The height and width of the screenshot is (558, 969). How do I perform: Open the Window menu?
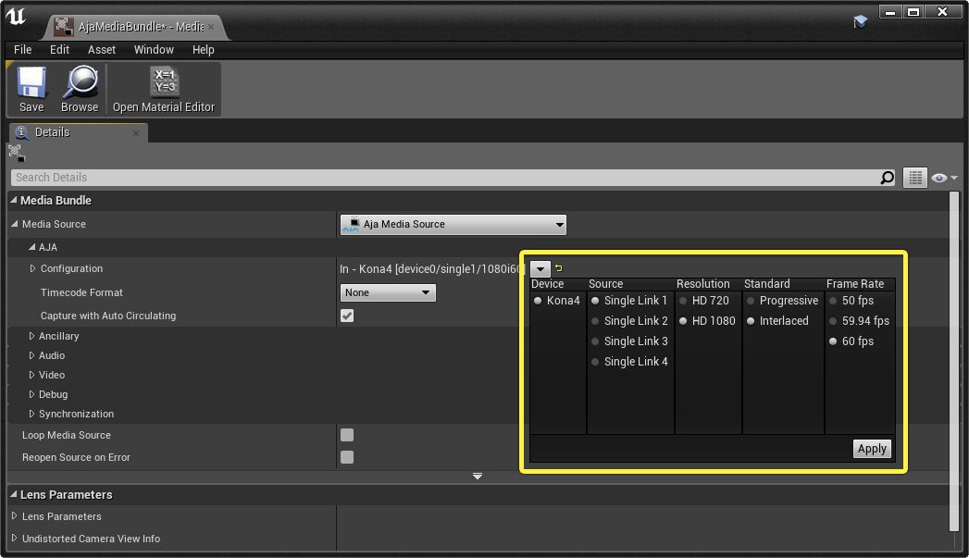(x=154, y=50)
